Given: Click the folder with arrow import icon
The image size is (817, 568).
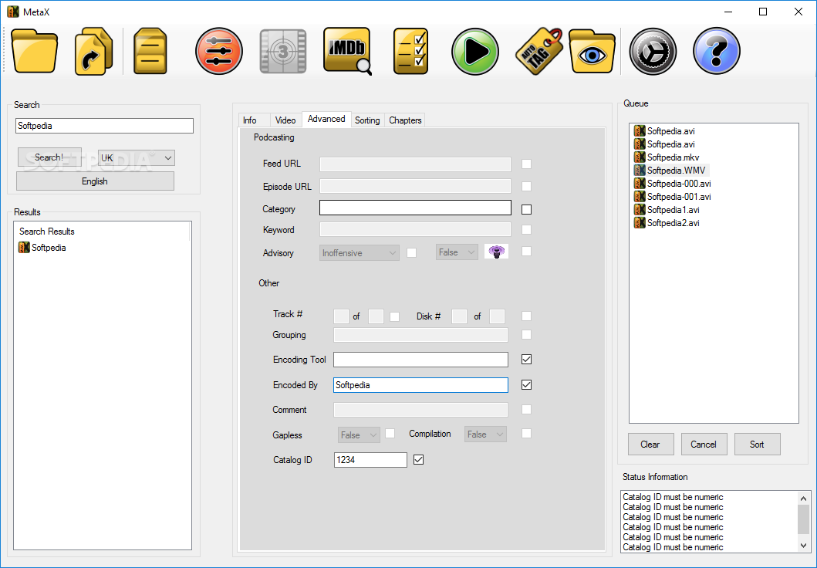Looking at the screenshot, I should (94, 51).
